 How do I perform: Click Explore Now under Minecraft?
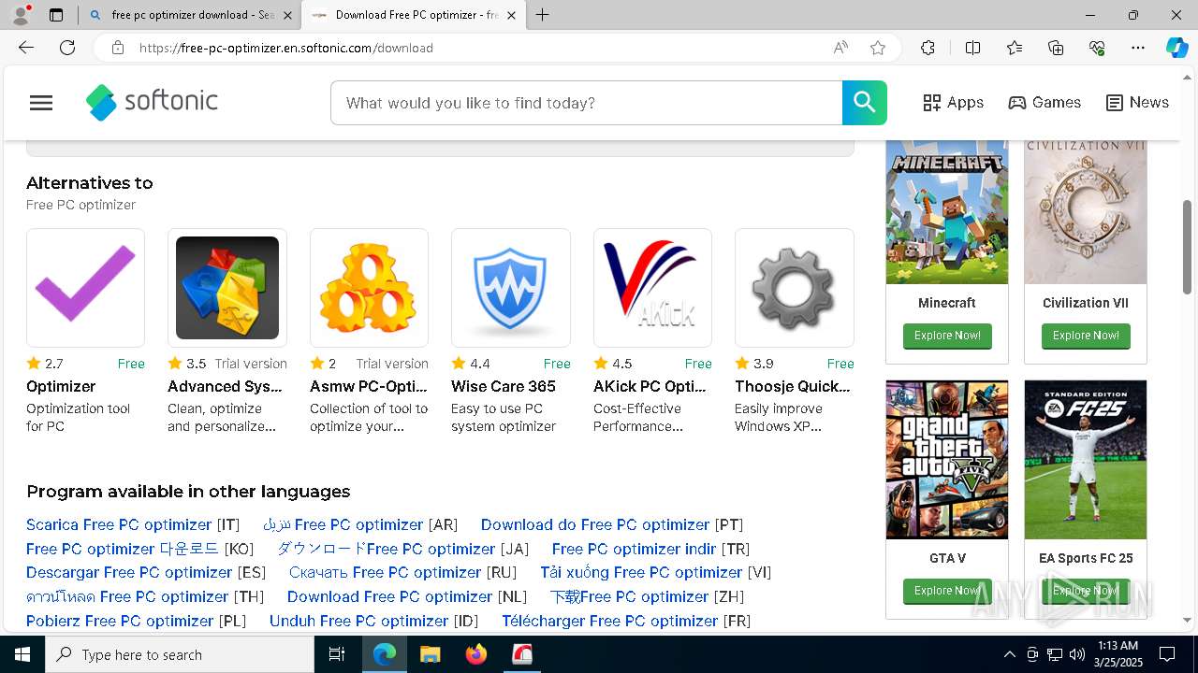(x=947, y=336)
